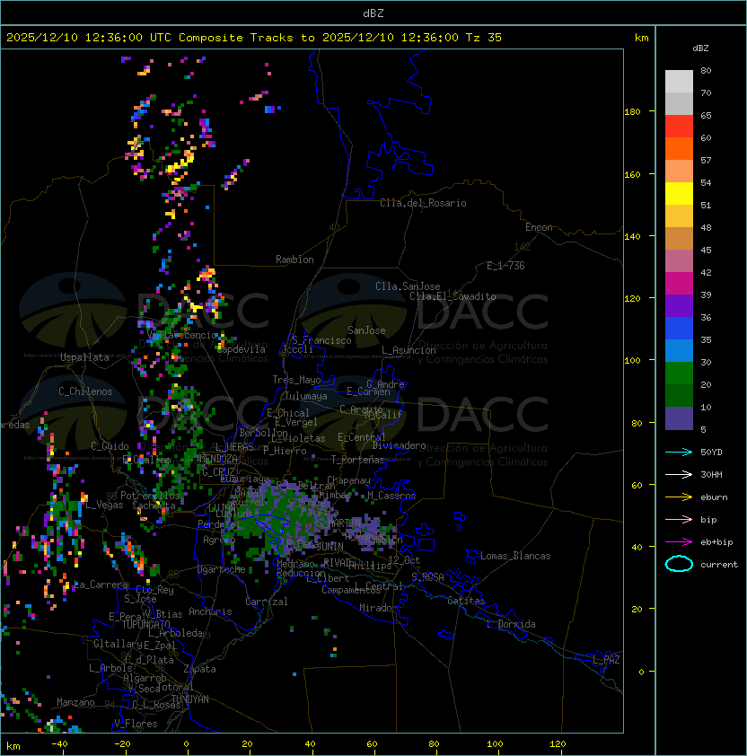Click the '100' tick on the horizontal axis
The width and height of the screenshot is (747, 756).
496,744
